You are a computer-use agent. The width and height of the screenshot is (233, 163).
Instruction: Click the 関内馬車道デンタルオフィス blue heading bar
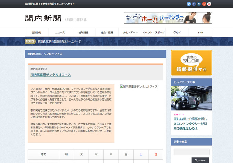(95, 54)
